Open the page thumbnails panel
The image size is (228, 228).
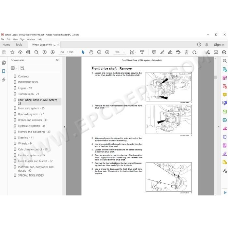(x=4, y=63)
